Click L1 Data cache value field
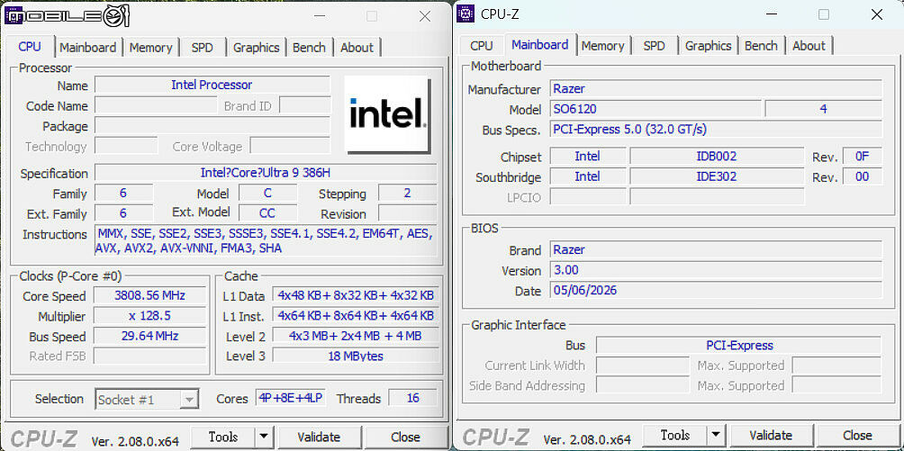The height and width of the screenshot is (451, 904). tap(356, 295)
